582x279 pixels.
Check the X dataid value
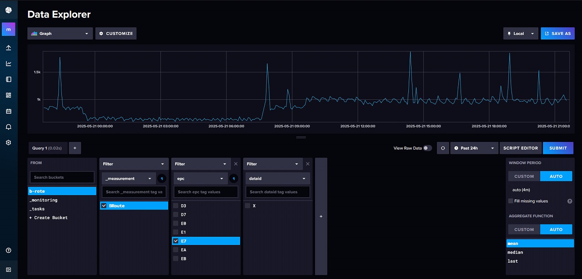pyautogui.click(x=248, y=206)
